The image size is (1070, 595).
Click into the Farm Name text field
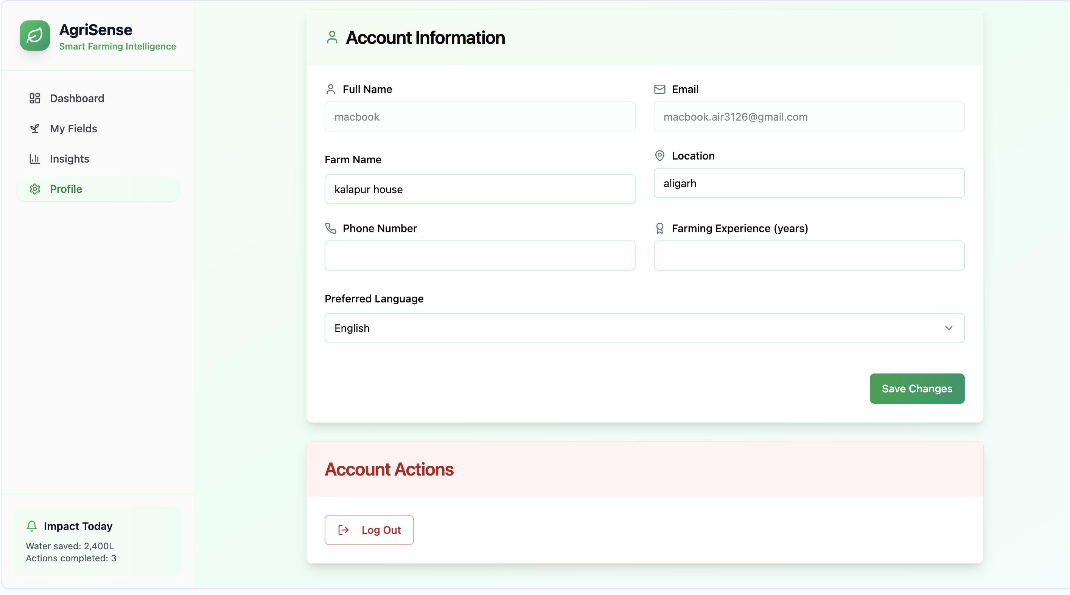tap(480, 189)
